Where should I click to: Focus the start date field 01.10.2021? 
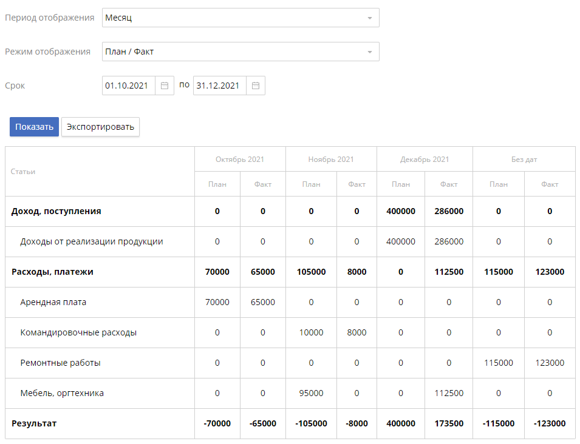pos(128,86)
